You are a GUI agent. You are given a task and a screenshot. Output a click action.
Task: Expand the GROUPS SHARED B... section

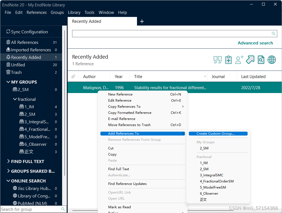[x=8, y=171]
